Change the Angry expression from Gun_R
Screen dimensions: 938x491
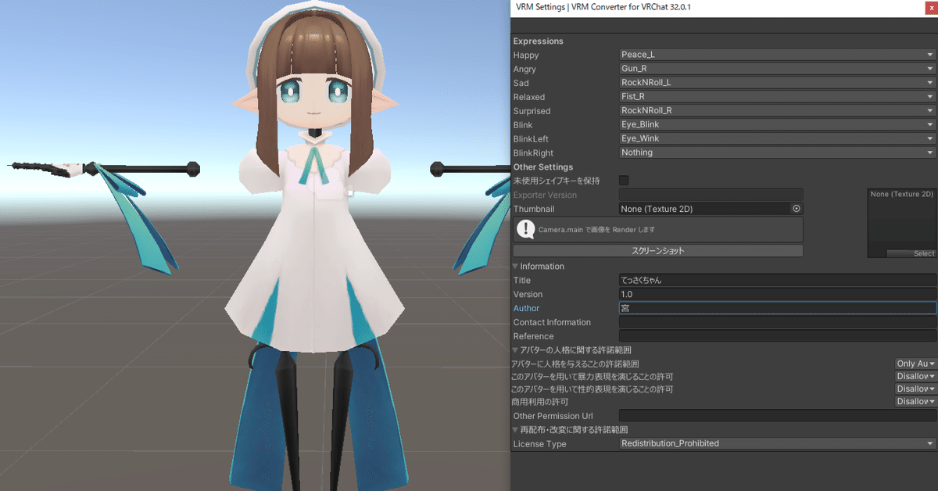(774, 68)
